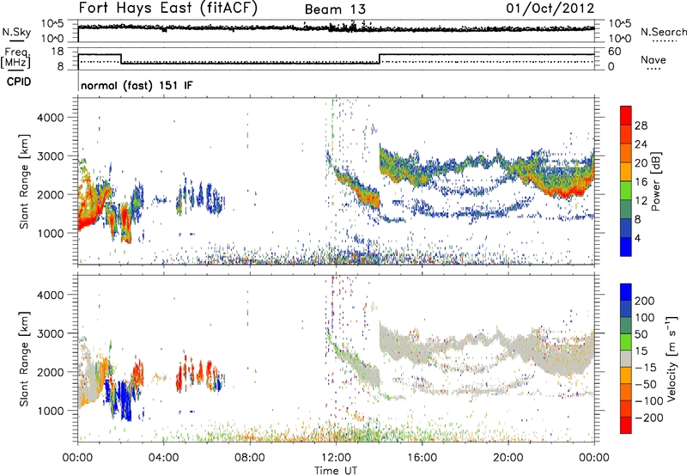Click the '28' power colorbar label
The image size is (687, 476).
(641, 125)
